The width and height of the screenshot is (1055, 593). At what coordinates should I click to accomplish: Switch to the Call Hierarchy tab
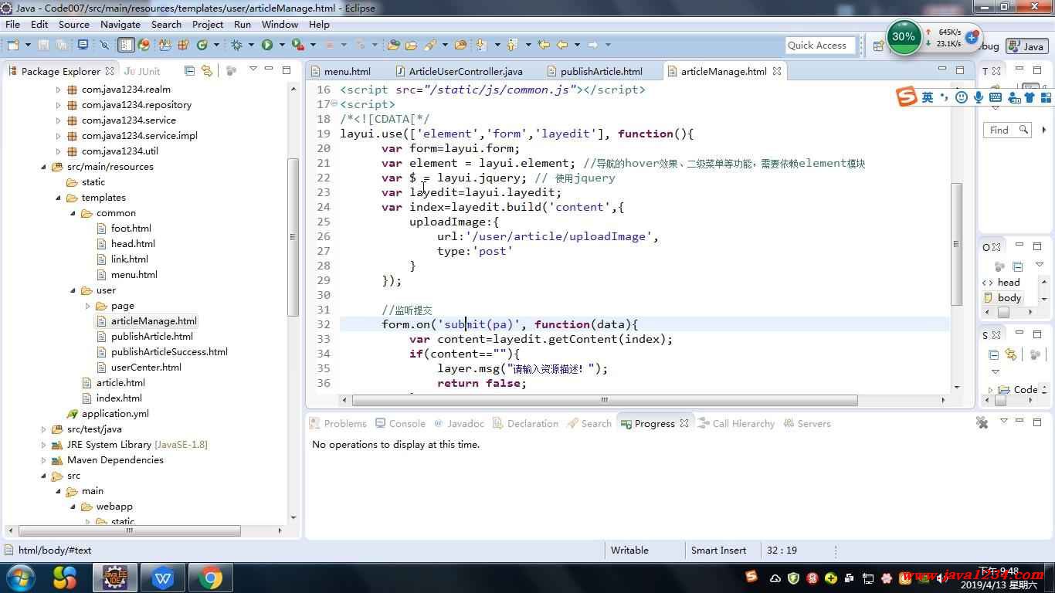pos(736,423)
